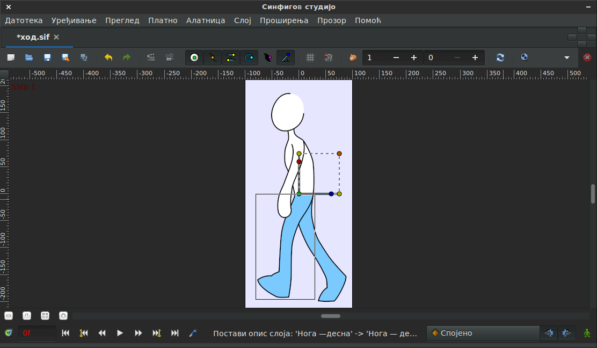Toggle past keyframe locking
Viewport: 597px width, 348px height.
point(549,333)
